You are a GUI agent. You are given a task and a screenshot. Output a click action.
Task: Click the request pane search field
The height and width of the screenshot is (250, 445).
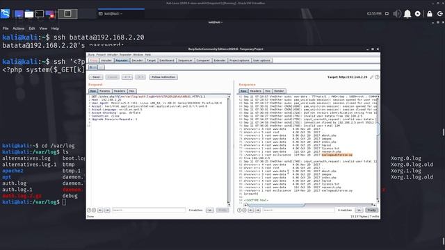pos(149,210)
